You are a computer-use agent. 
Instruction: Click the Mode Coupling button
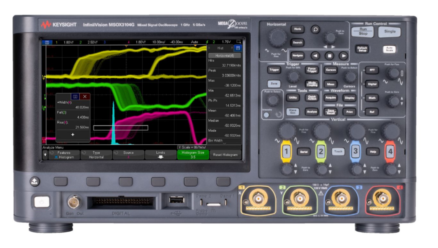[x=312, y=84]
